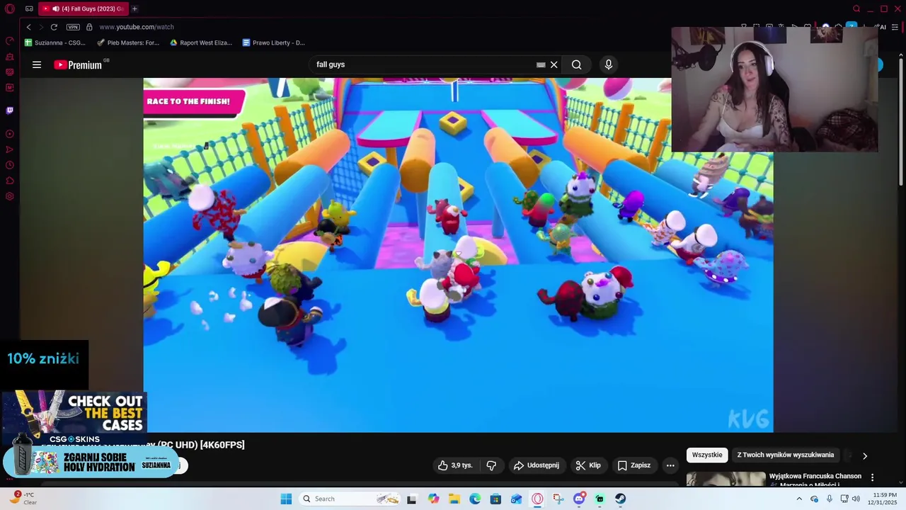Open YouTube guide hamburger menu
The width and height of the screenshot is (906, 510).
pyautogui.click(x=37, y=64)
